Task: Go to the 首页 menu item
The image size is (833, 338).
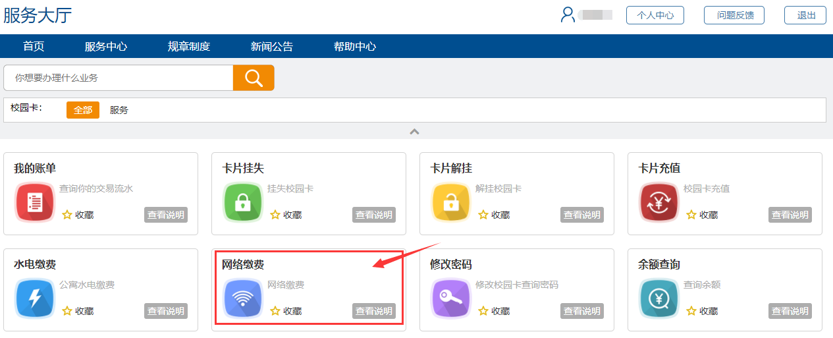Action: (x=34, y=47)
